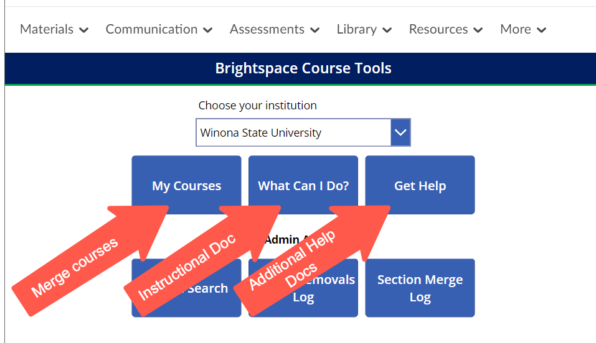596x343 pixels.
Task: Click the Choose your institution label
Action: click(x=257, y=105)
